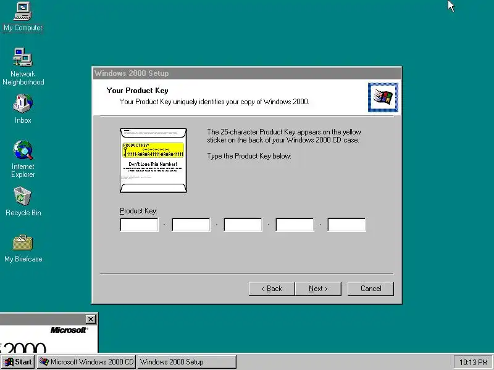
Task: Open the My Computer desktop icon
Action: click(23, 17)
